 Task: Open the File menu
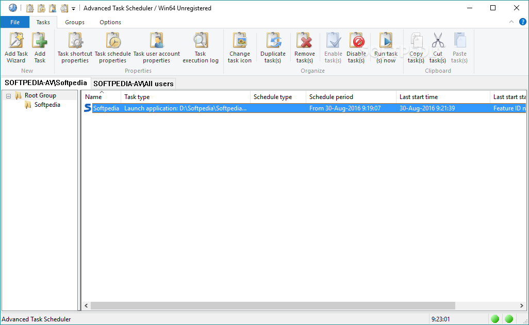15,22
